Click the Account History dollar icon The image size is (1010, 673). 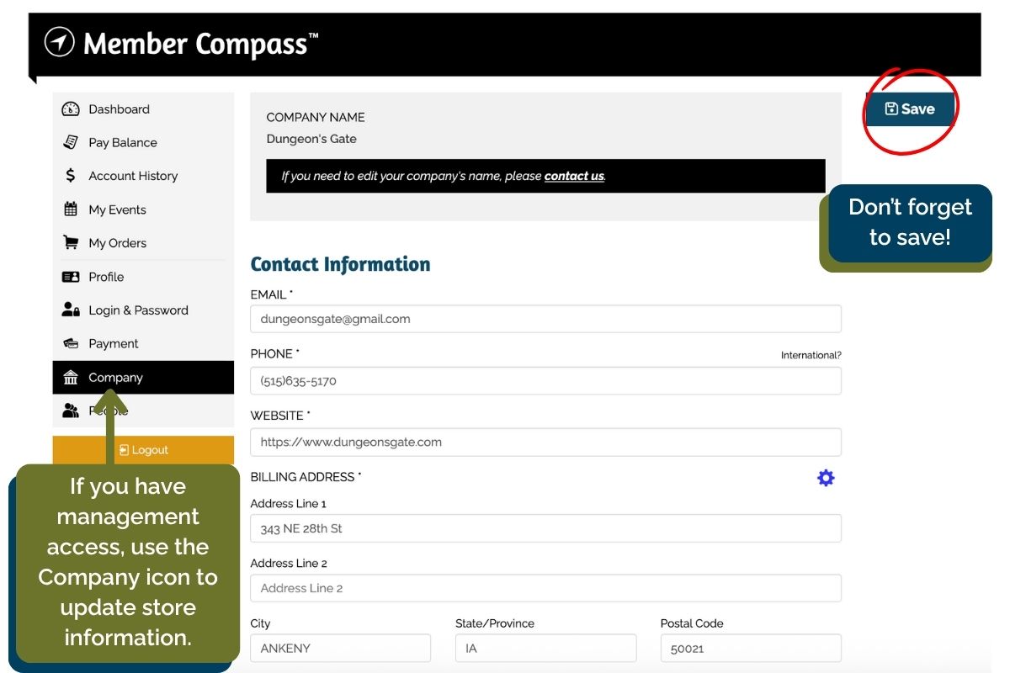[x=71, y=176]
